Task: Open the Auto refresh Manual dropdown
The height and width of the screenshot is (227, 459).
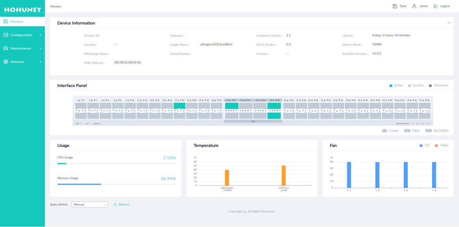Action: pos(90,204)
